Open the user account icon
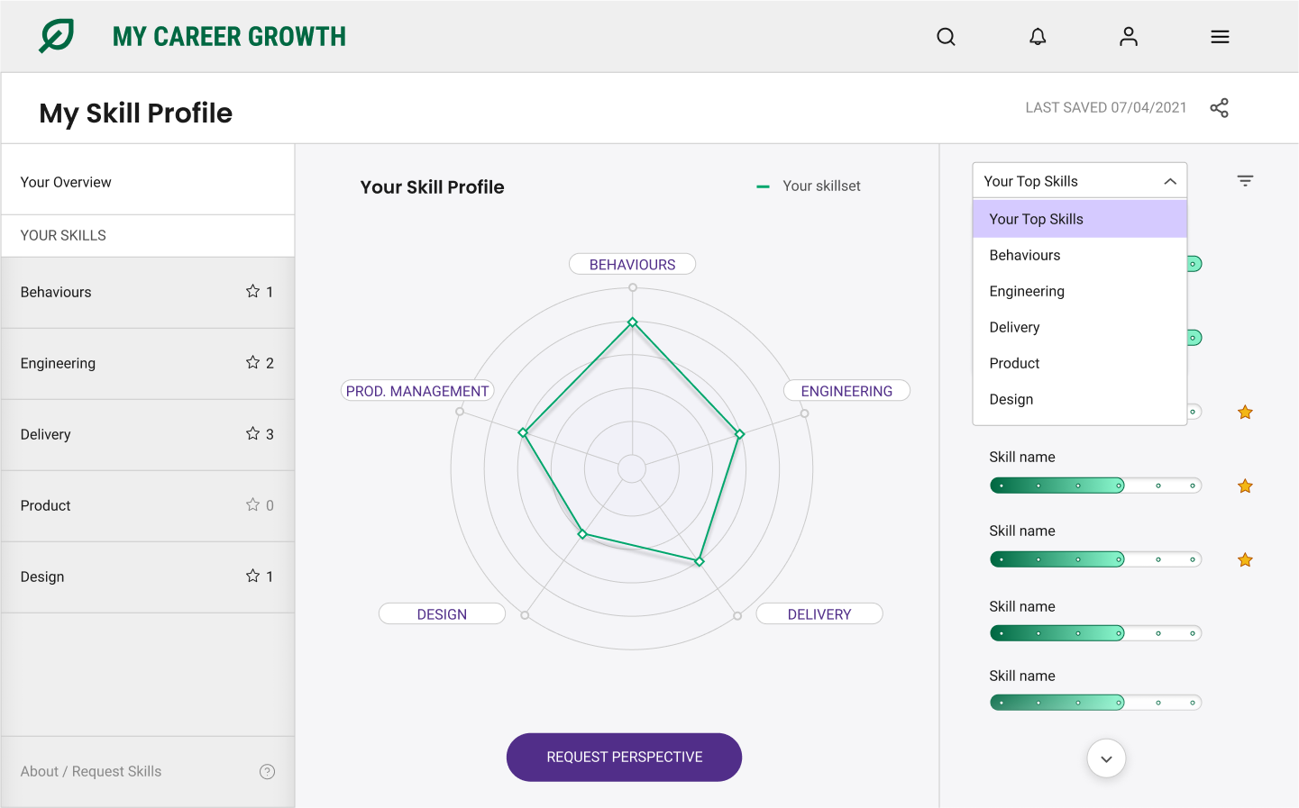The width and height of the screenshot is (1299, 808). 1129,37
